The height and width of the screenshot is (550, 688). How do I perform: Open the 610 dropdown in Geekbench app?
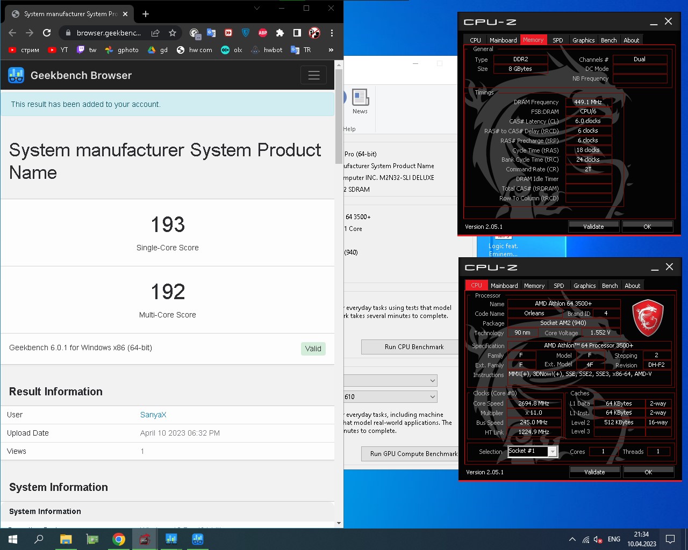[x=391, y=397]
